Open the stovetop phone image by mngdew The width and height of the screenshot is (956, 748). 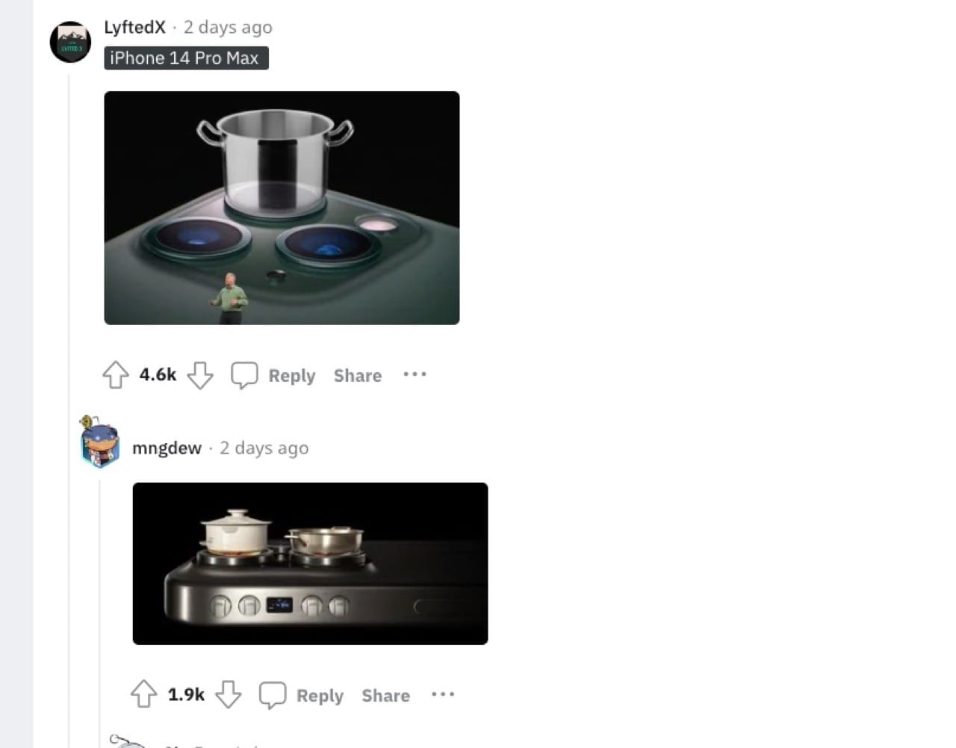310,563
